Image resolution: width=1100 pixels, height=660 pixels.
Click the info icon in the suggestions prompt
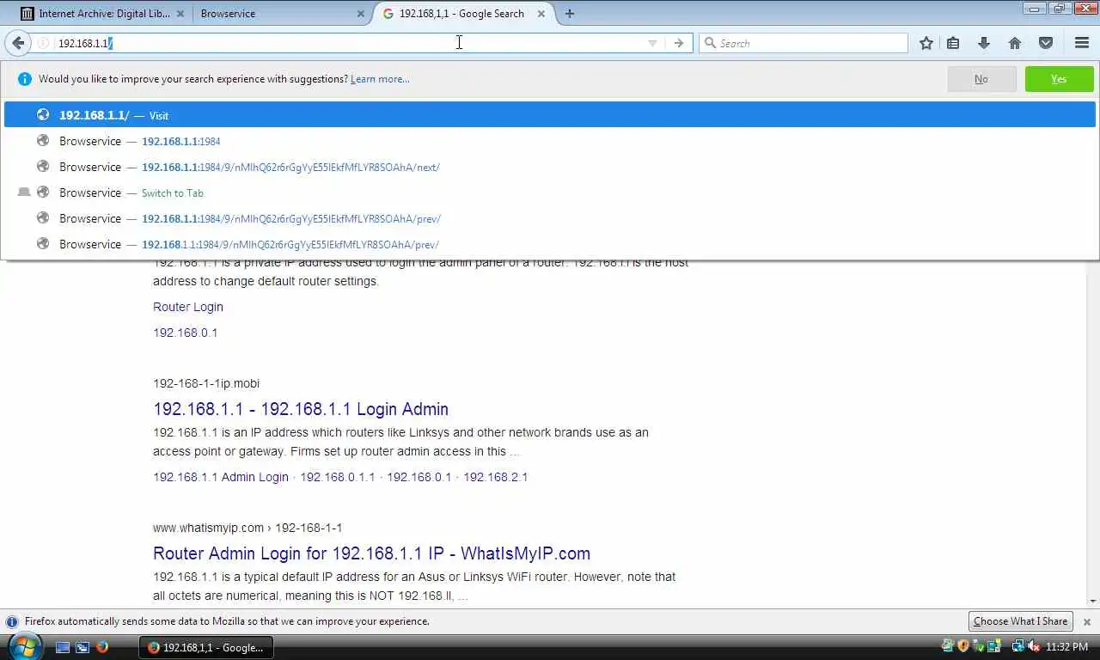[24, 79]
